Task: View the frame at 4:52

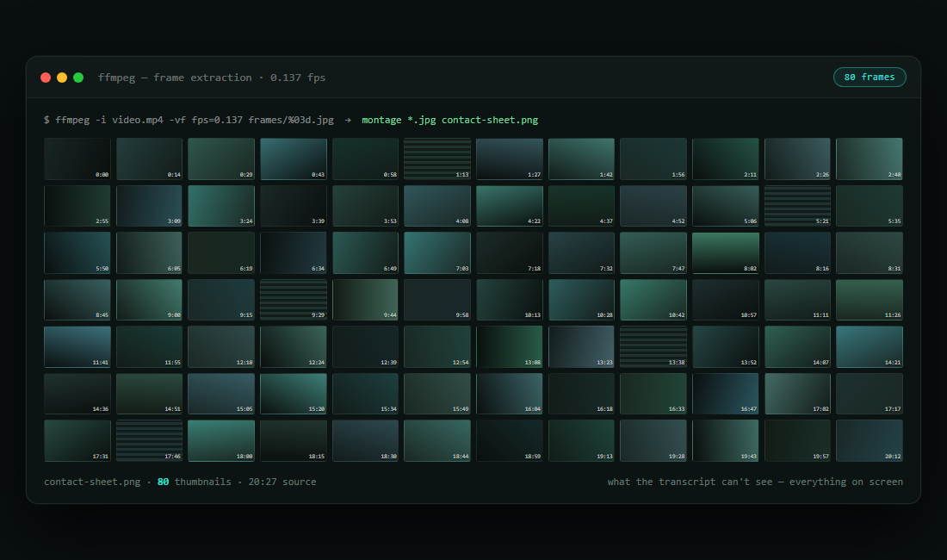Action: tap(653, 206)
